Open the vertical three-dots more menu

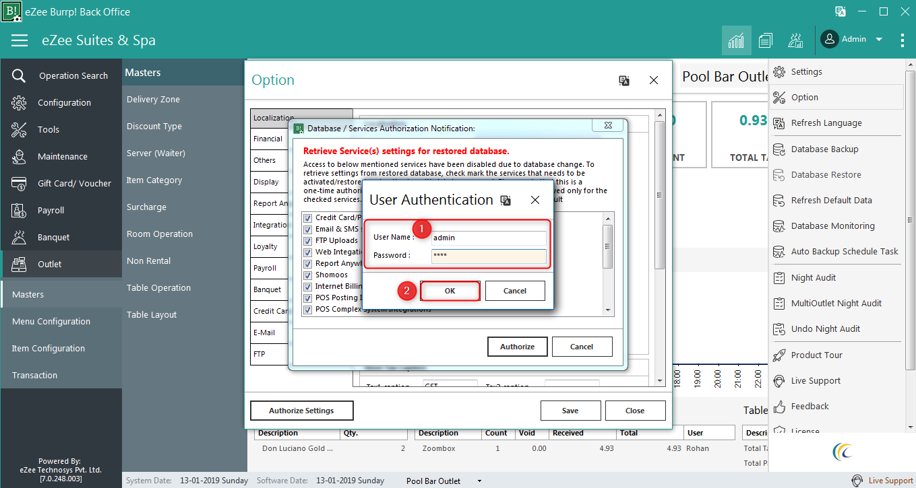point(903,40)
